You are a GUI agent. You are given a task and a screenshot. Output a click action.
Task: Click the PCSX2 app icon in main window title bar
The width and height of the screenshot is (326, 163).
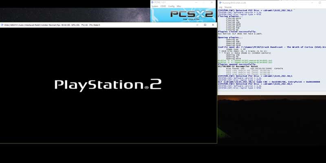click(152, 2)
